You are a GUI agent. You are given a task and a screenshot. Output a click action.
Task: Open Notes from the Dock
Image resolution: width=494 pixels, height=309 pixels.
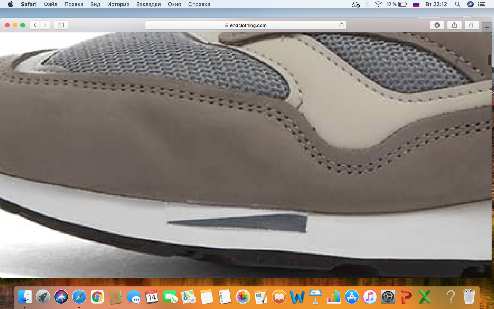point(206,297)
